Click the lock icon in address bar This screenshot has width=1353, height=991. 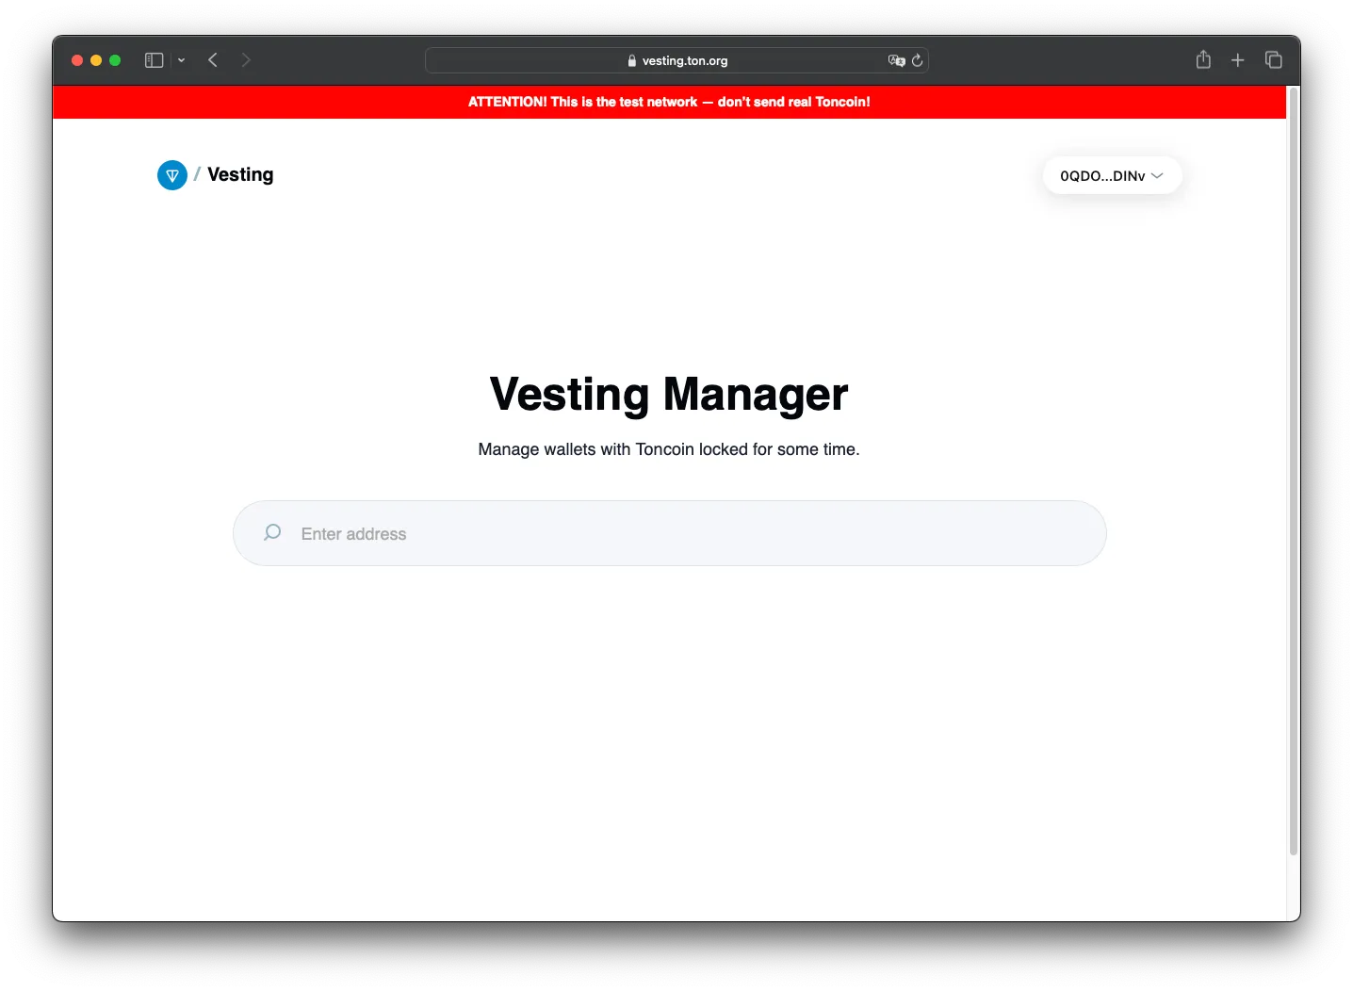[x=632, y=60]
